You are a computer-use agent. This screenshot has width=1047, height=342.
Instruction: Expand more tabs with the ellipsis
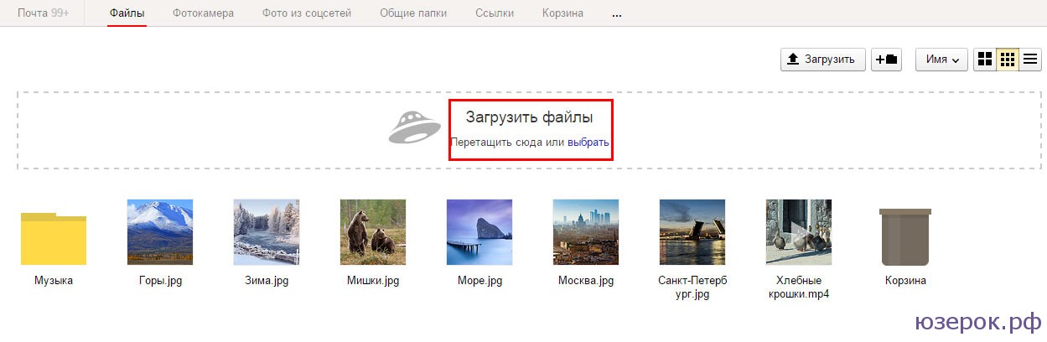pyautogui.click(x=617, y=14)
